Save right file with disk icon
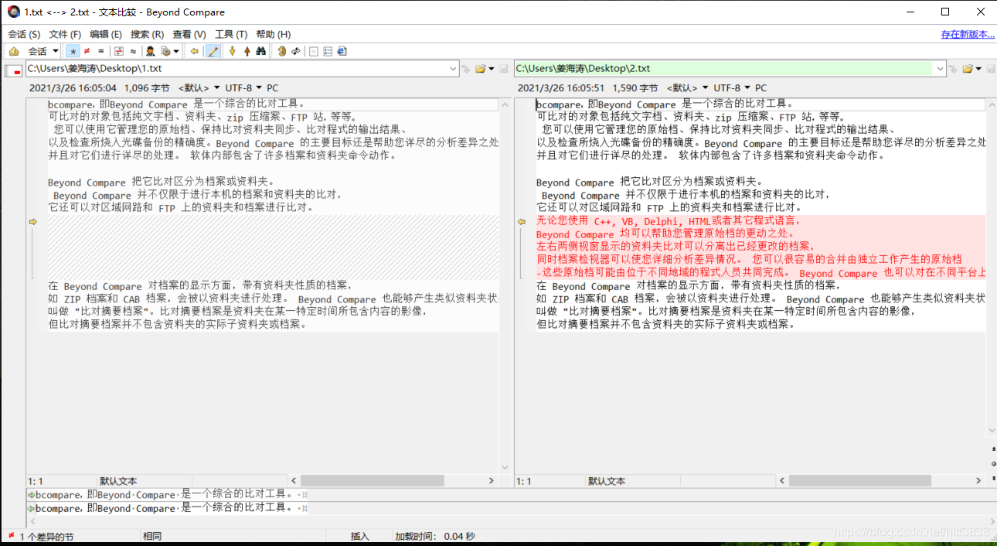Screen dimensions: 997x546 (990, 69)
